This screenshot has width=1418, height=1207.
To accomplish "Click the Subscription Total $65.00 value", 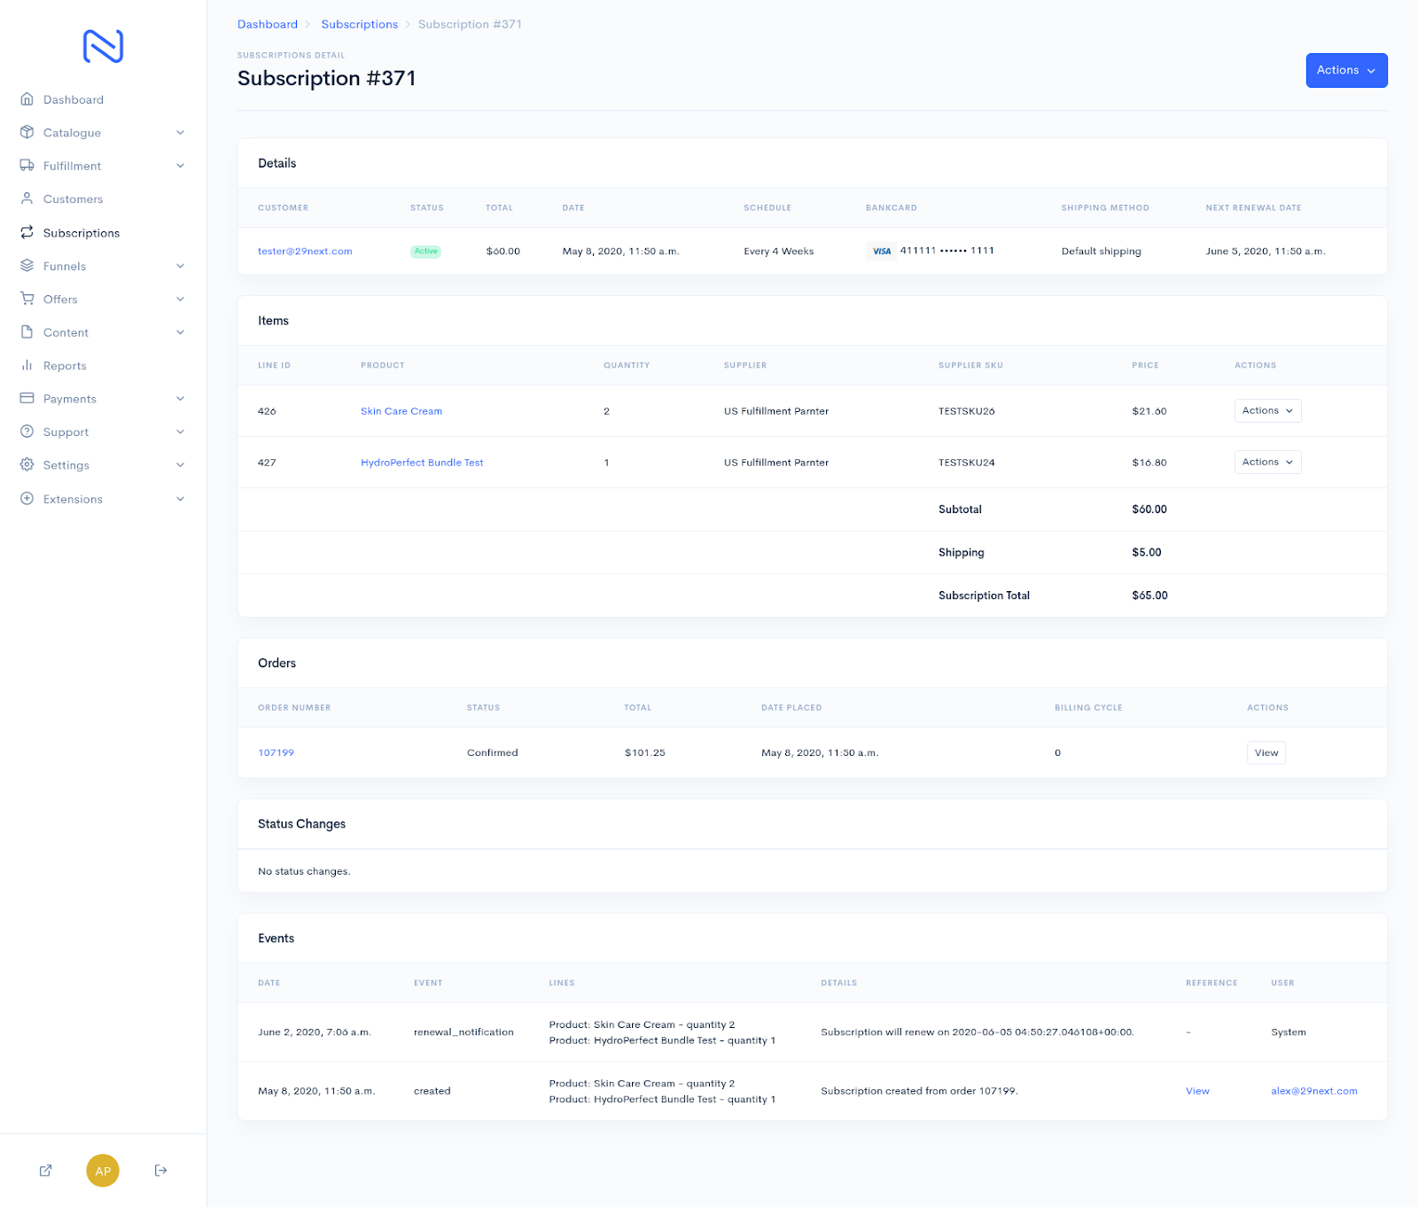I will pos(1149,596).
